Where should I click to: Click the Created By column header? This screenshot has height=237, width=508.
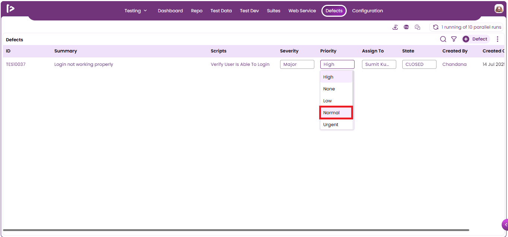[455, 51]
